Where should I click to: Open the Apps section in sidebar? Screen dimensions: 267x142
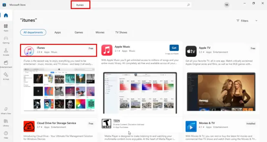(x=6, y=28)
